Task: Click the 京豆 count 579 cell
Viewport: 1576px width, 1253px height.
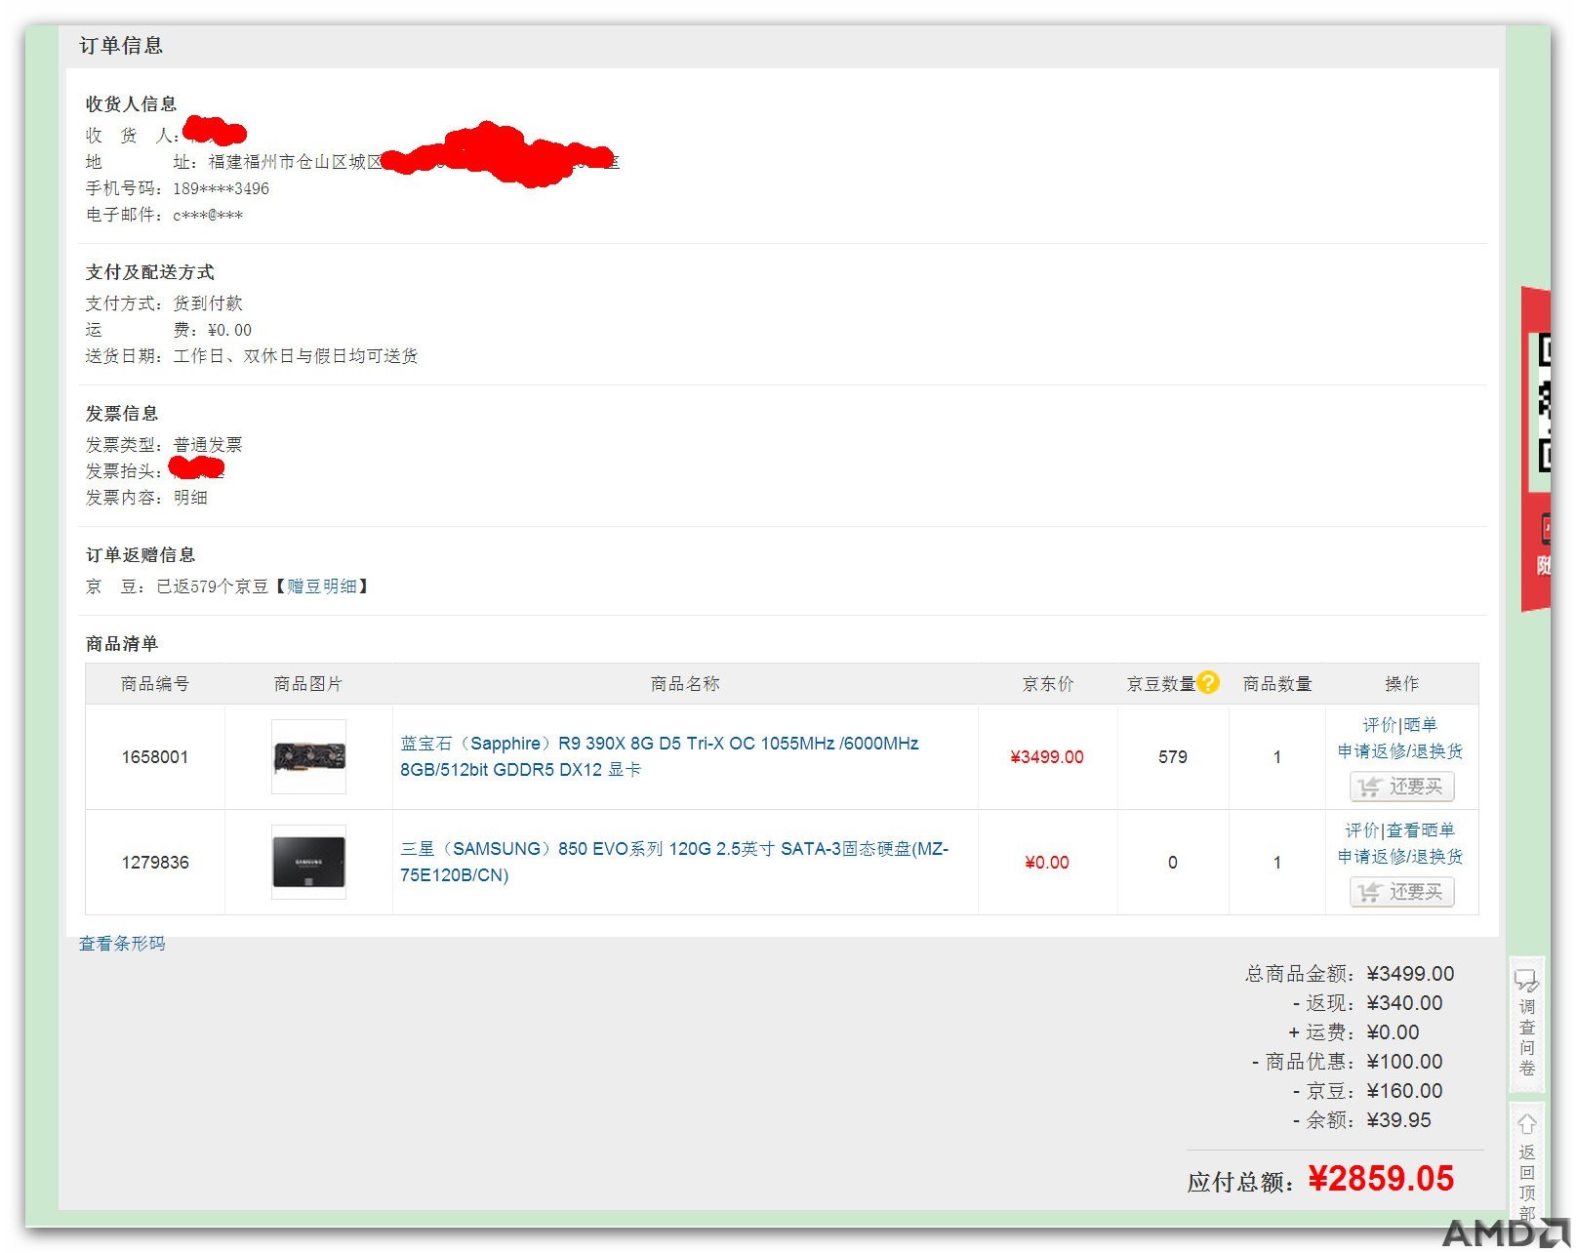Action: click(x=1173, y=757)
